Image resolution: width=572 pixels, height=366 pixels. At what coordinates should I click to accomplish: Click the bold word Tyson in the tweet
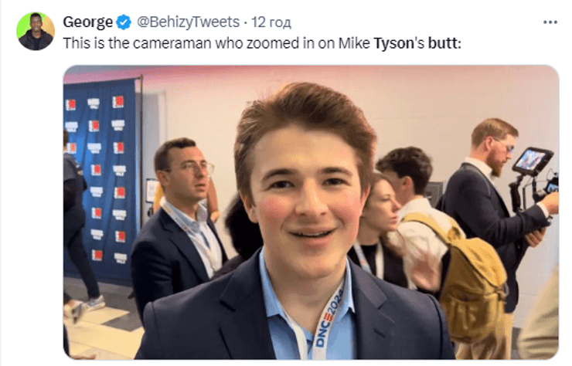[x=393, y=44]
